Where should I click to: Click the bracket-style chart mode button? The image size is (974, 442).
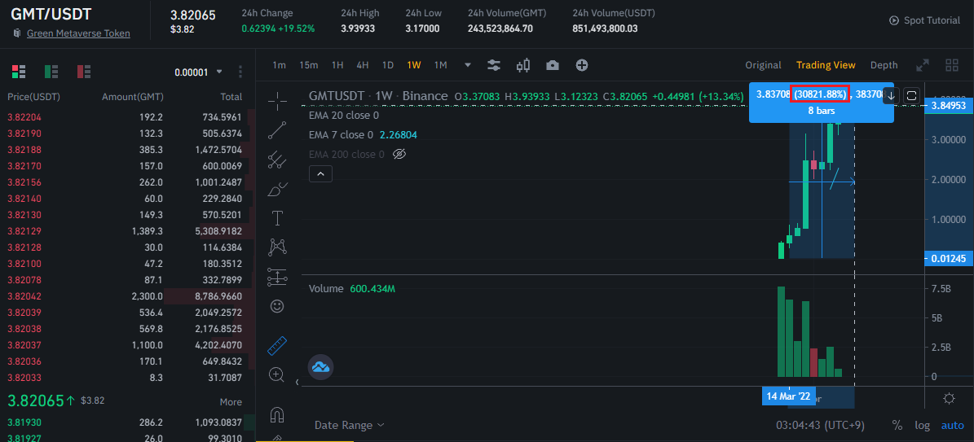click(911, 95)
